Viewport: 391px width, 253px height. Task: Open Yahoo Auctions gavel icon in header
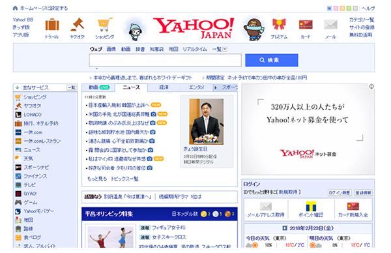point(78,25)
